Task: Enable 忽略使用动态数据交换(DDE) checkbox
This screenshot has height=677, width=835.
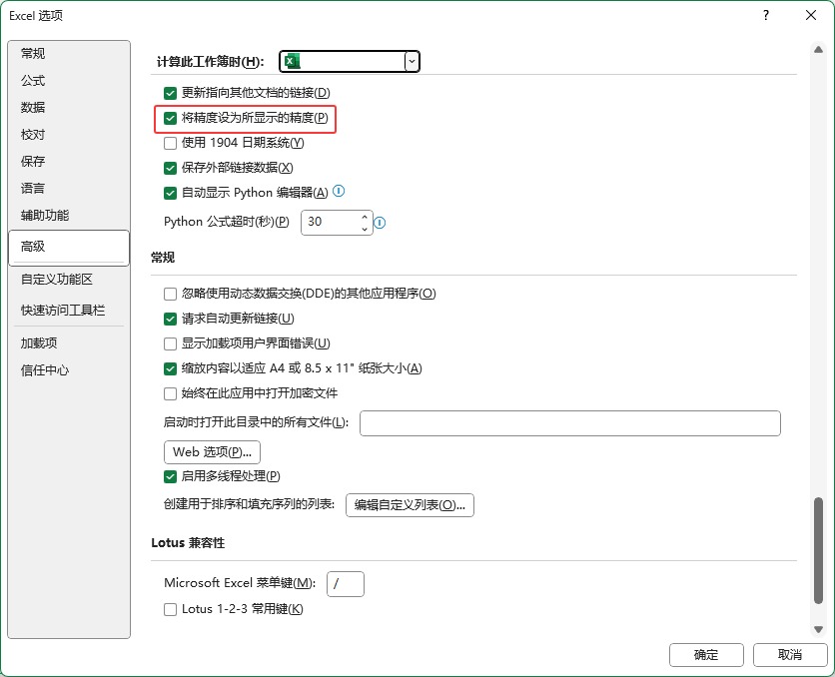Action: point(170,294)
